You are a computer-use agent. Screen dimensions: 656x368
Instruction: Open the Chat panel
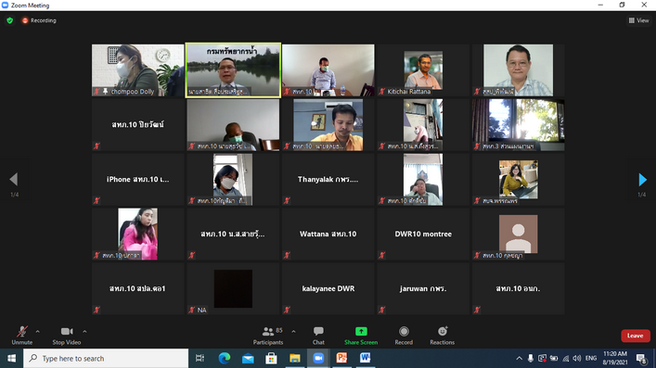click(x=318, y=336)
